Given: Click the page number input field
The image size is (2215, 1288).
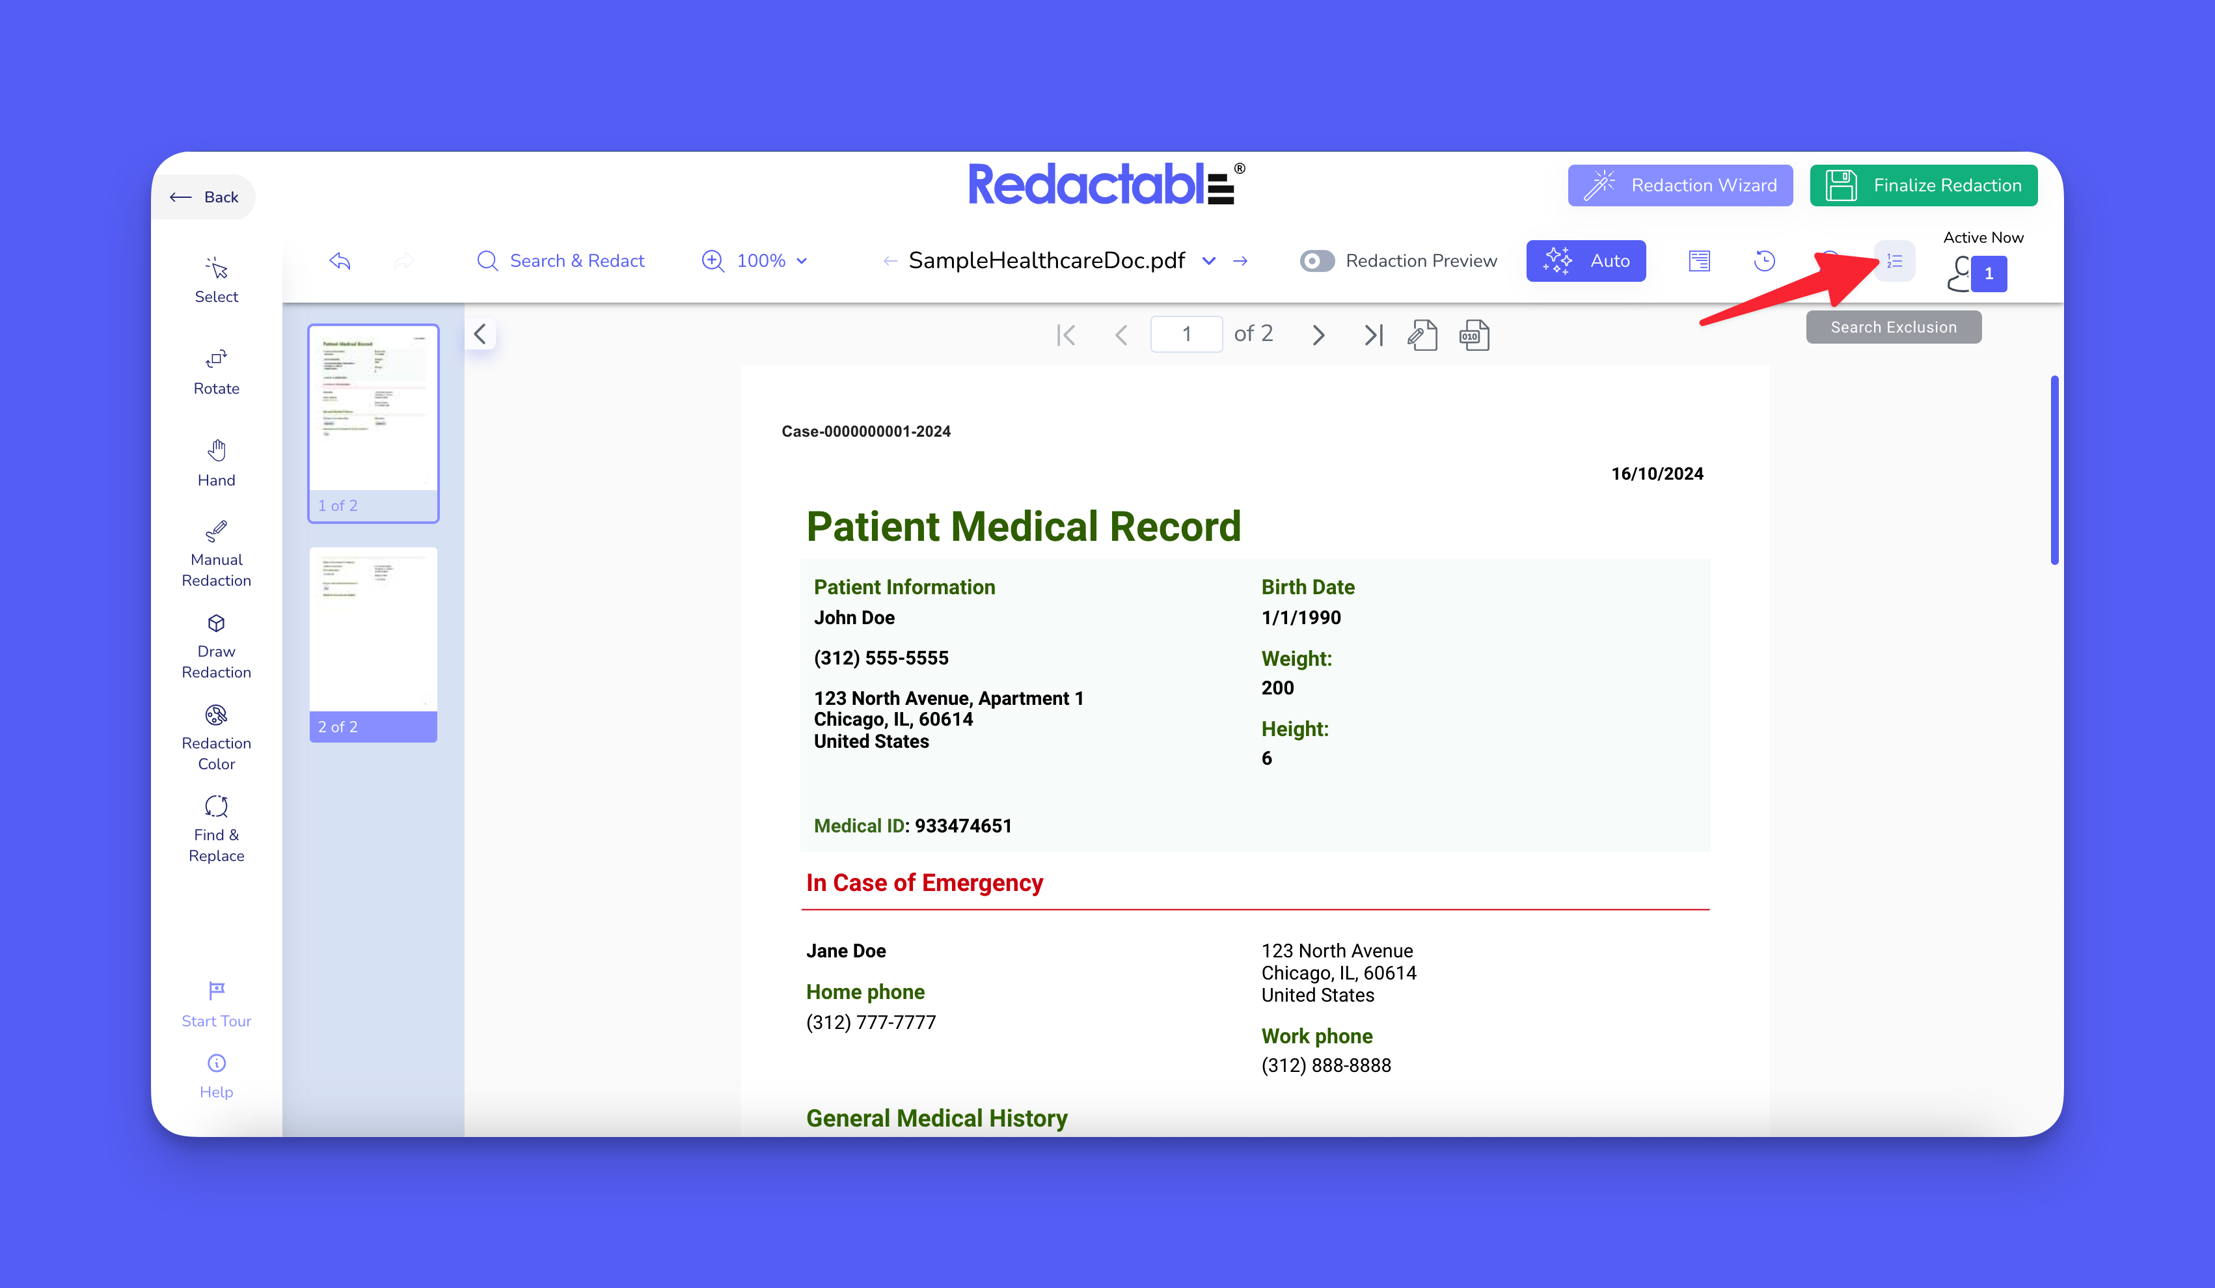Looking at the screenshot, I should point(1186,334).
